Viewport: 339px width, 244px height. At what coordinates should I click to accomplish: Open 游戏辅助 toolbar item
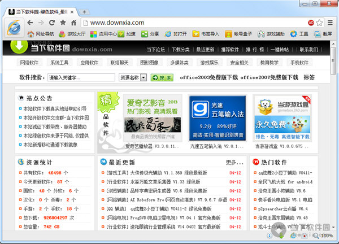coord(271,34)
